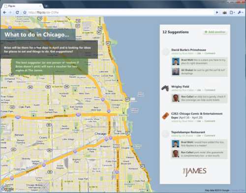This screenshot has height=193, width=246.
Task: Click the Lincoln Park label on map
Action: (107, 76)
